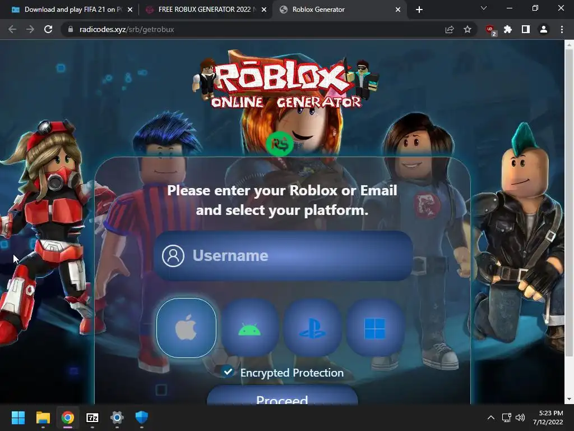
Task: Click the page vertical scrollbar
Action: click(569, 201)
